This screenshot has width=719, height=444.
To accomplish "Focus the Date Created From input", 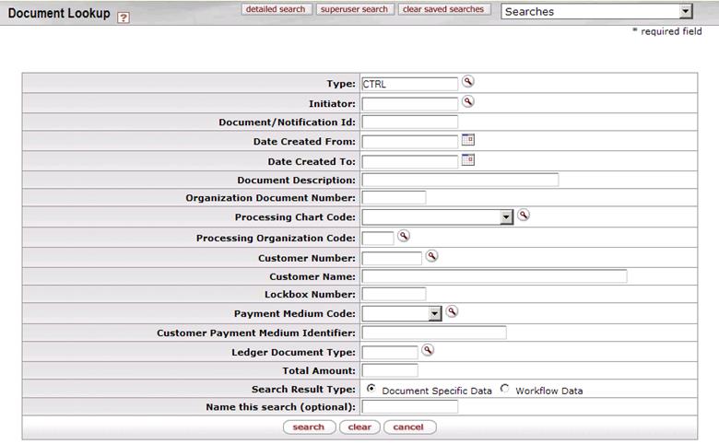I will pos(409,142).
